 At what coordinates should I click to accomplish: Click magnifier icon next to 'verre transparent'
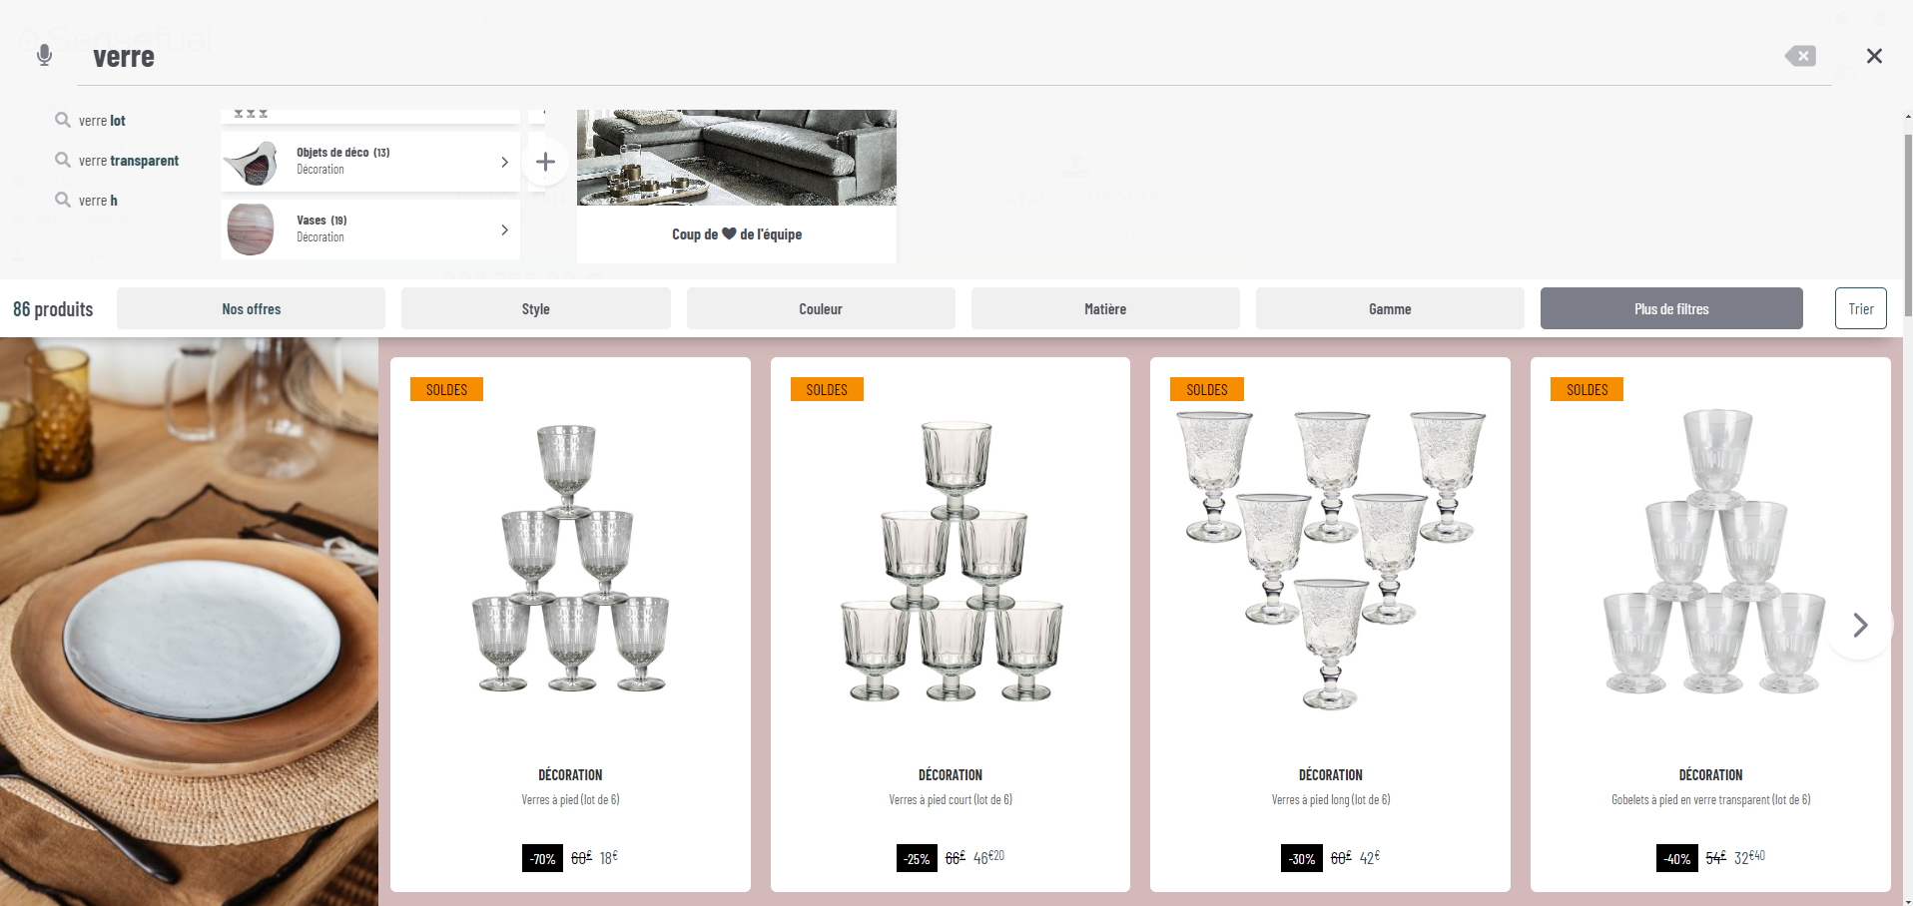[x=63, y=160]
